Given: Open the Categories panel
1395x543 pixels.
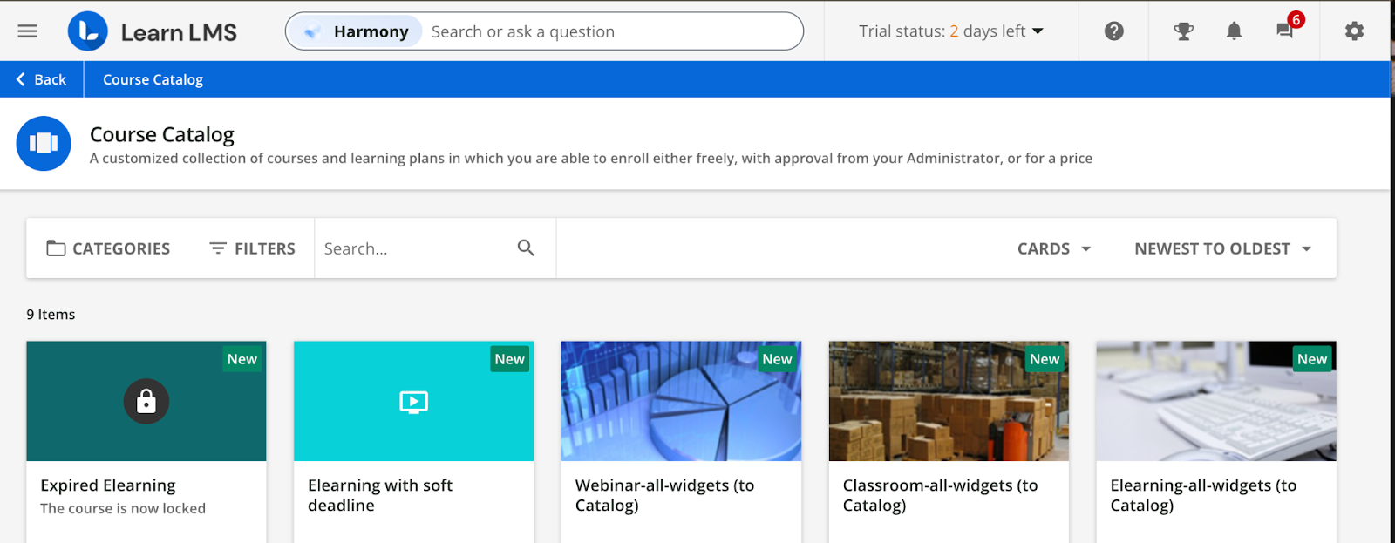Looking at the screenshot, I should (x=108, y=248).
